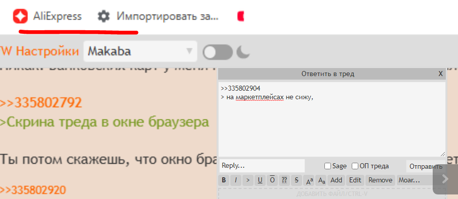Click the Edit button in reply toolbar

point(355,180)
